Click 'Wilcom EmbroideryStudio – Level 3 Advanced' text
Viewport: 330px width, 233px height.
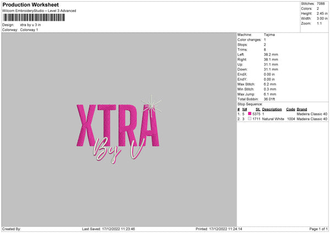pos(39,11)
